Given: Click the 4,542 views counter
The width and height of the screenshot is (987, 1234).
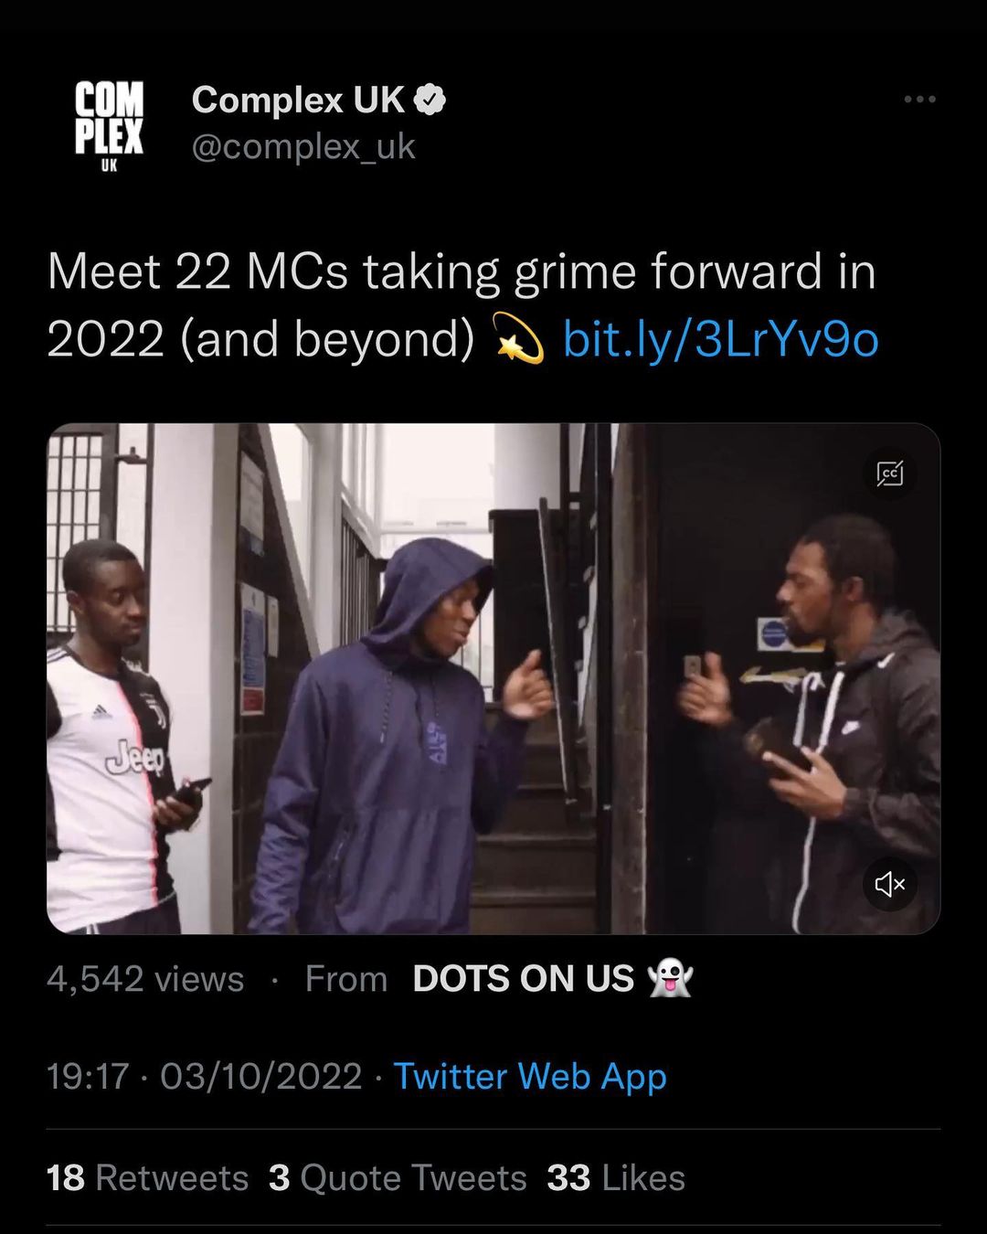Looking at the screenshot, I should coord(145,979).
